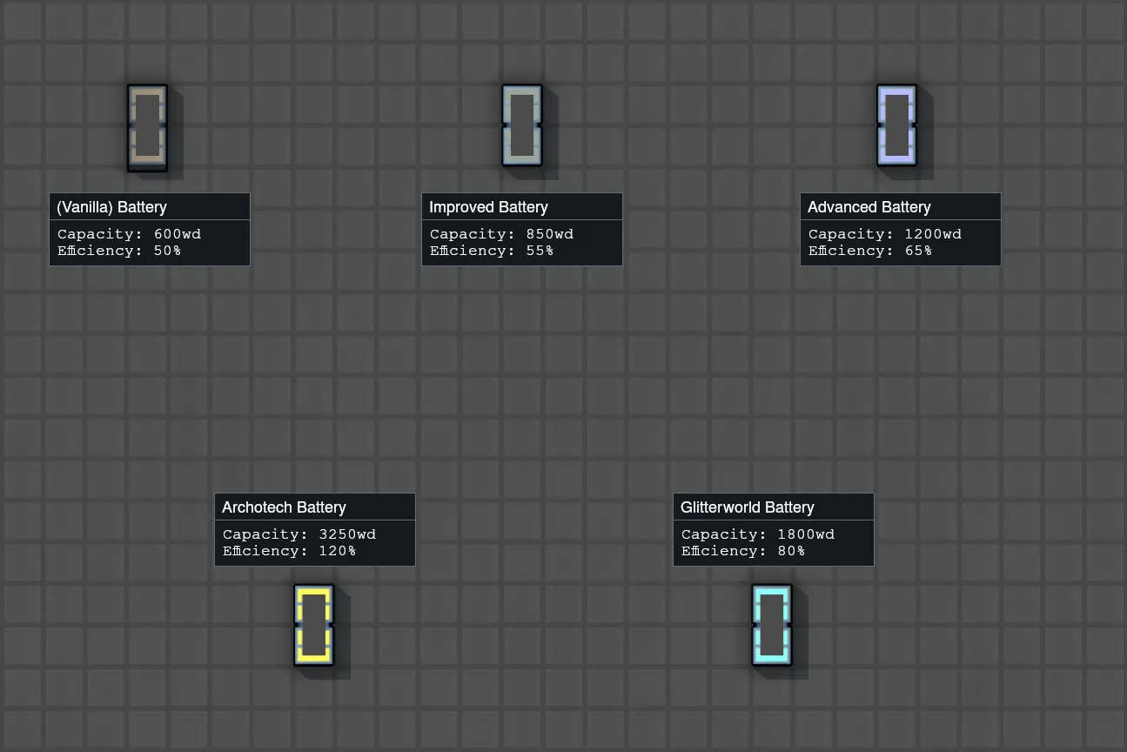The height and width of the screenshot is (752, 1127).
Task: Click the "Capacity: 600wd" text
Action: [x=129, y=234]
